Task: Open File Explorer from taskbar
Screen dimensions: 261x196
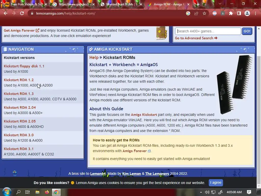Action: [x=37, y=192]
